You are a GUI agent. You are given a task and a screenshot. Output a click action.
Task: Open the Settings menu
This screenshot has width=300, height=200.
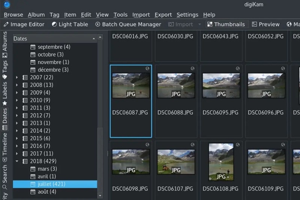tap(187, 15)
